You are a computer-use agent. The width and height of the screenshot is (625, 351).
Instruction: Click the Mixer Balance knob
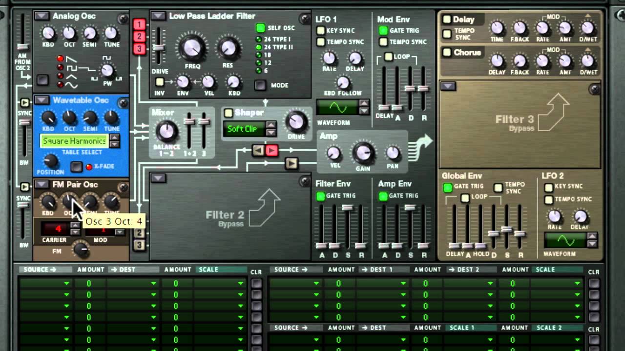point(167,131)
